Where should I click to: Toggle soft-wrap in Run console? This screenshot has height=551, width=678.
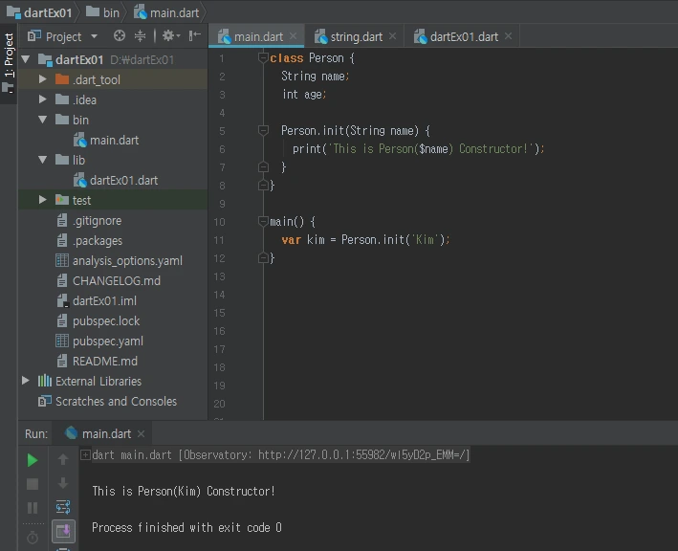63,507
